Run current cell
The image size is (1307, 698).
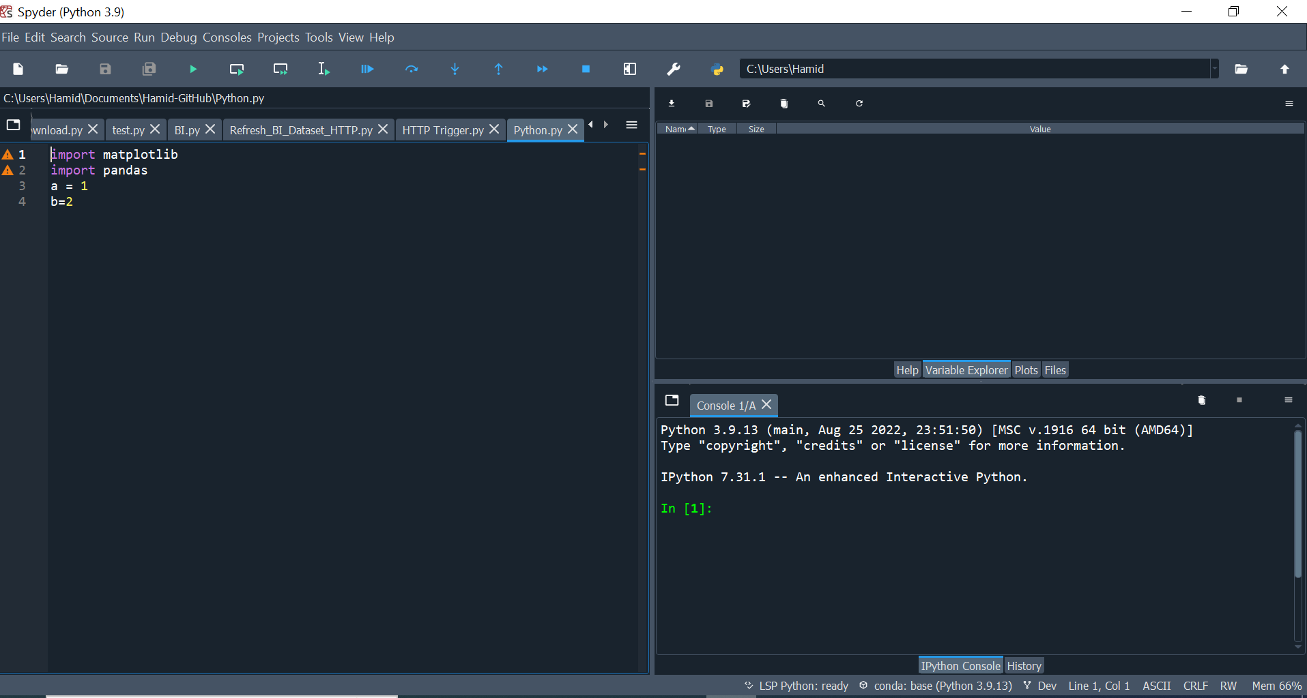tap(237, 69)
